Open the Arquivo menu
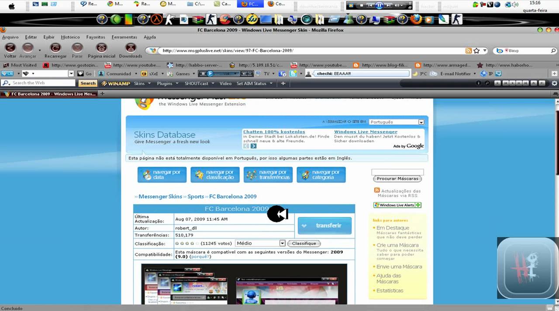 10,37
